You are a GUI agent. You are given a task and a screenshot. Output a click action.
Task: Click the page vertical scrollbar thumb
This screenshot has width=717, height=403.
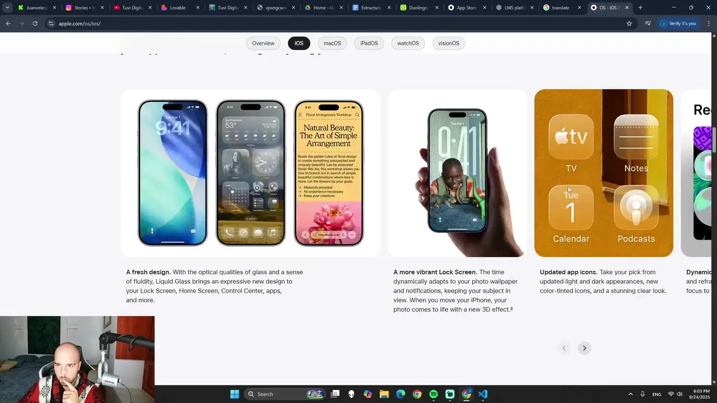click(x=714, y=140)
